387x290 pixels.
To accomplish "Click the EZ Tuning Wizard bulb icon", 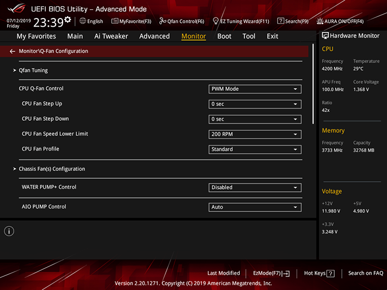I will coord(216,21).
